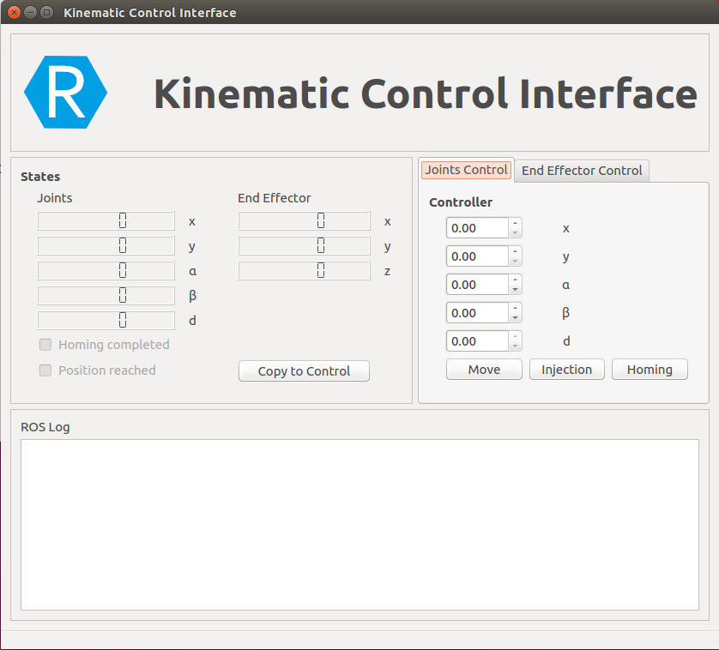Click the Joints α state slider
Viewport: 719px width, 650px height.
106,270
